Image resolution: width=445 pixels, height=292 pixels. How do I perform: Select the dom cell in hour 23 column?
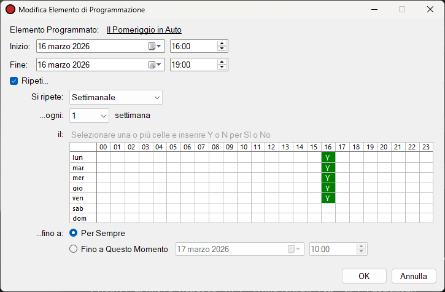[x=426, y=218]
